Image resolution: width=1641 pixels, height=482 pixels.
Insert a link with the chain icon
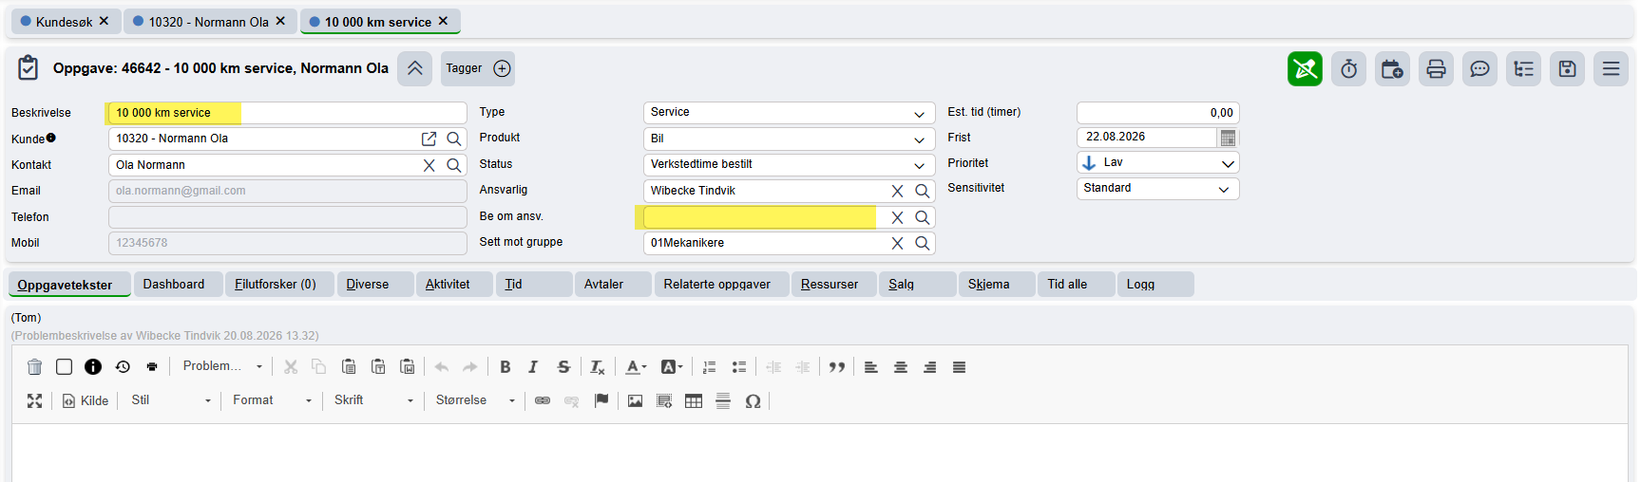543,400
